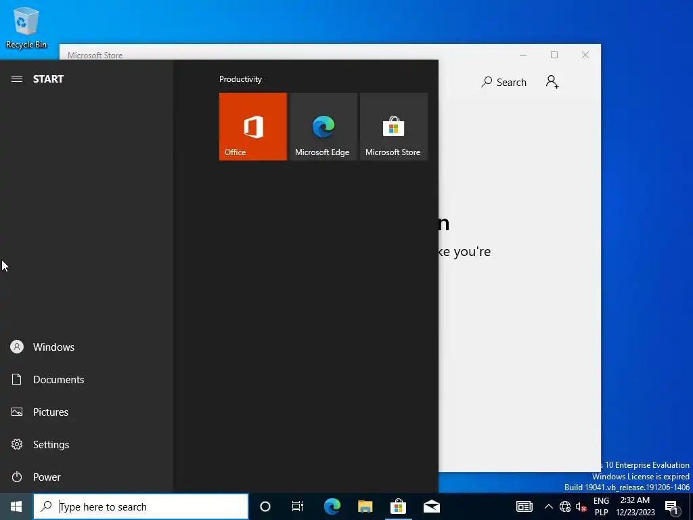This screenshot has height=520, width=693.
Task: Expand the Start menu hamburger icon
Action: click(17, 79)
